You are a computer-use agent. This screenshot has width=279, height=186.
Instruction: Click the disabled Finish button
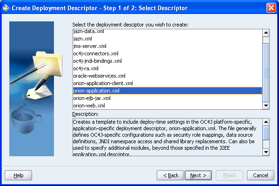[229, 175]
